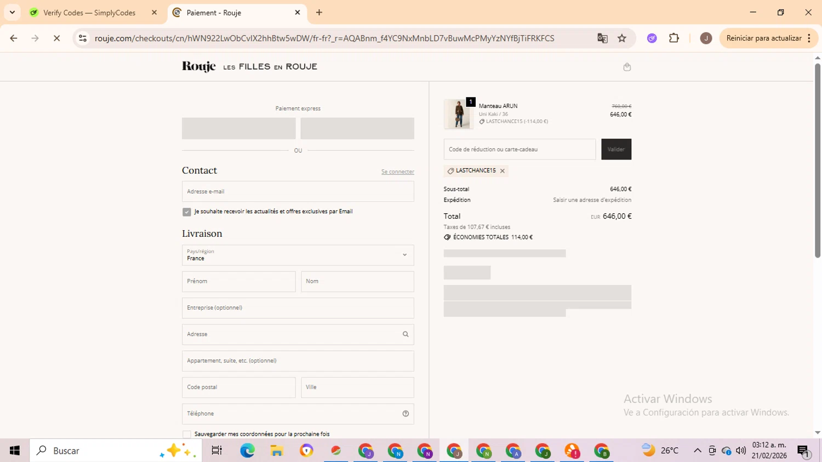The image size is (822, 462).
Task: Click the Rouje logo
Action: click(x=199, y=66)
